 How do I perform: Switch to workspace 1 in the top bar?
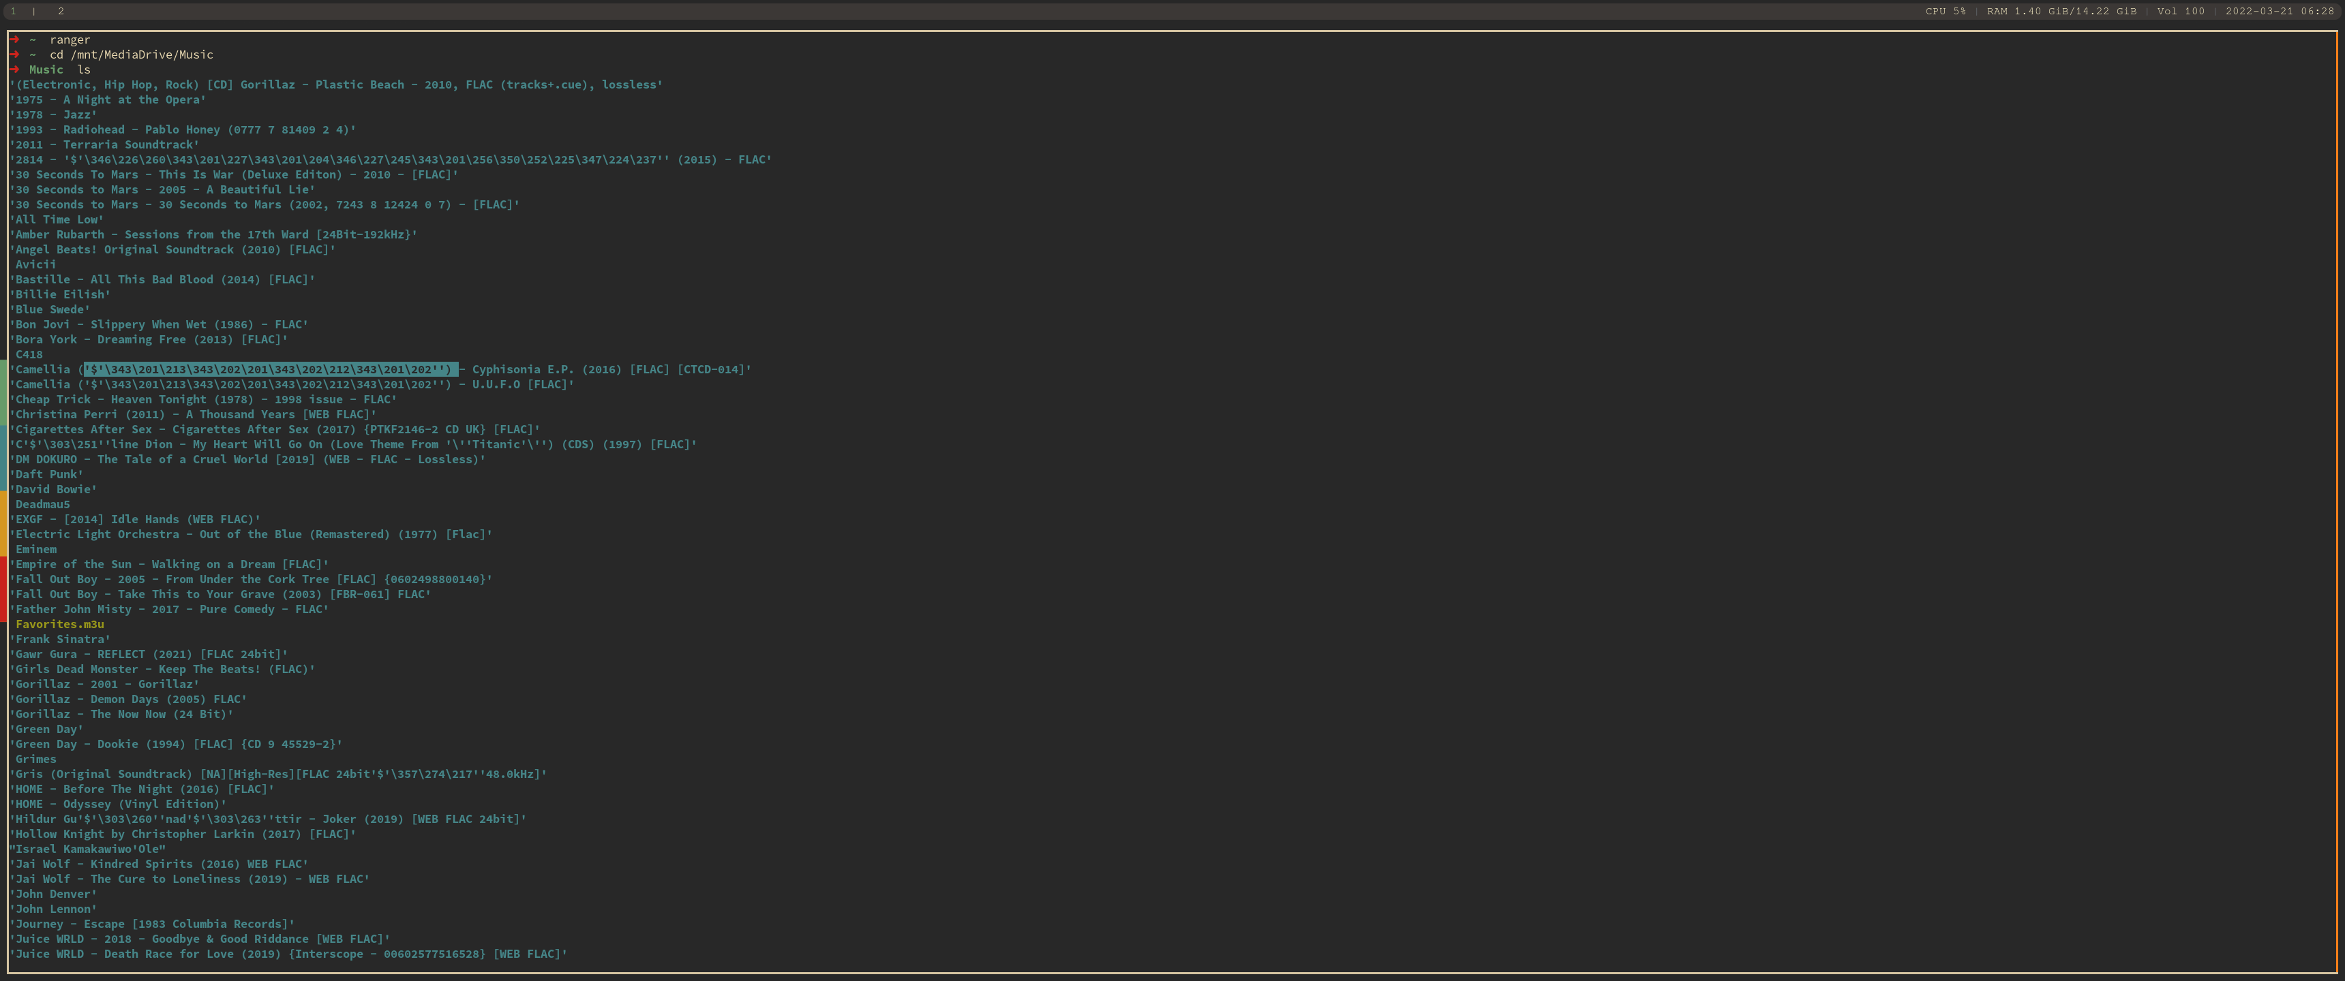(14, 11)
